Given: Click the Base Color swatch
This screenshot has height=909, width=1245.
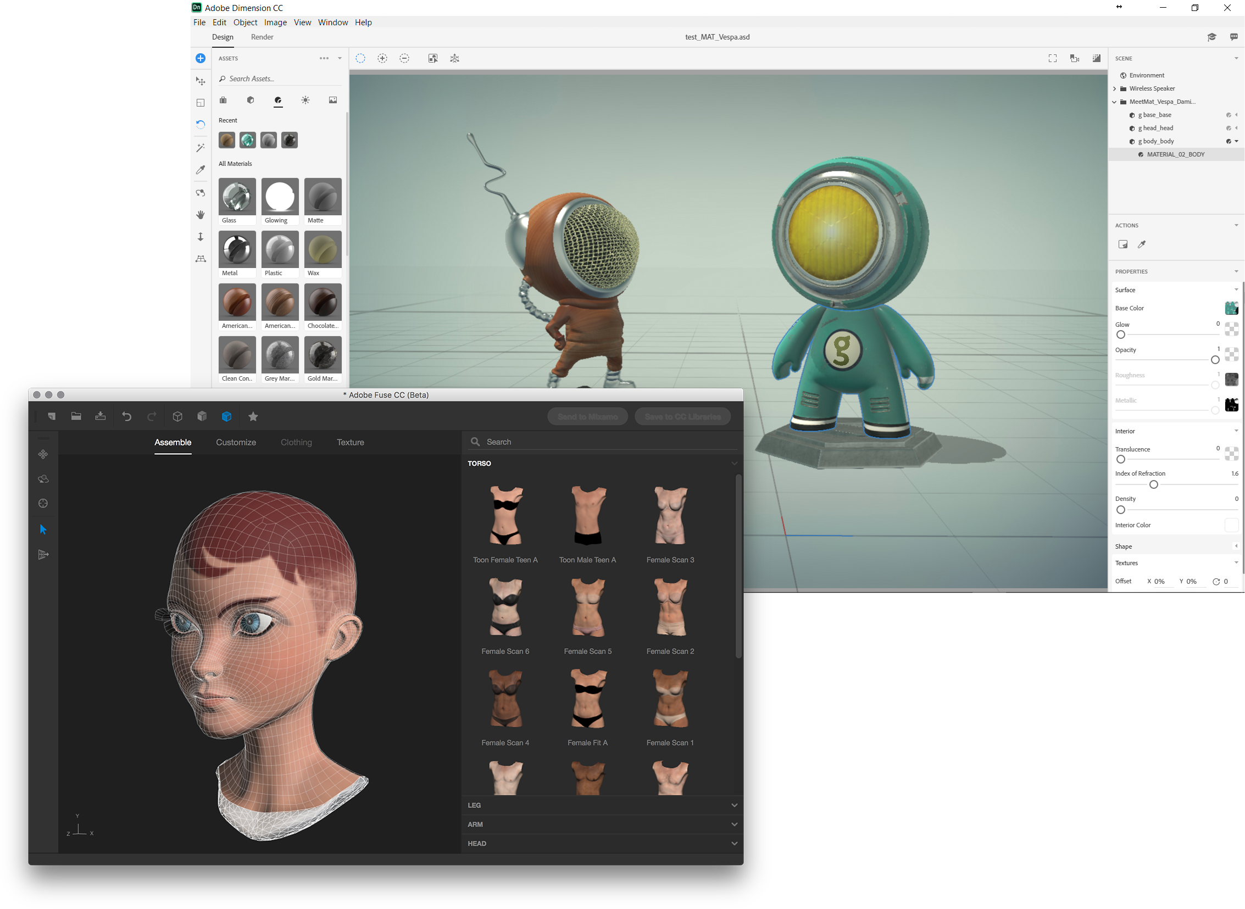Looking at the screenshot, I should click(1231, 308).
